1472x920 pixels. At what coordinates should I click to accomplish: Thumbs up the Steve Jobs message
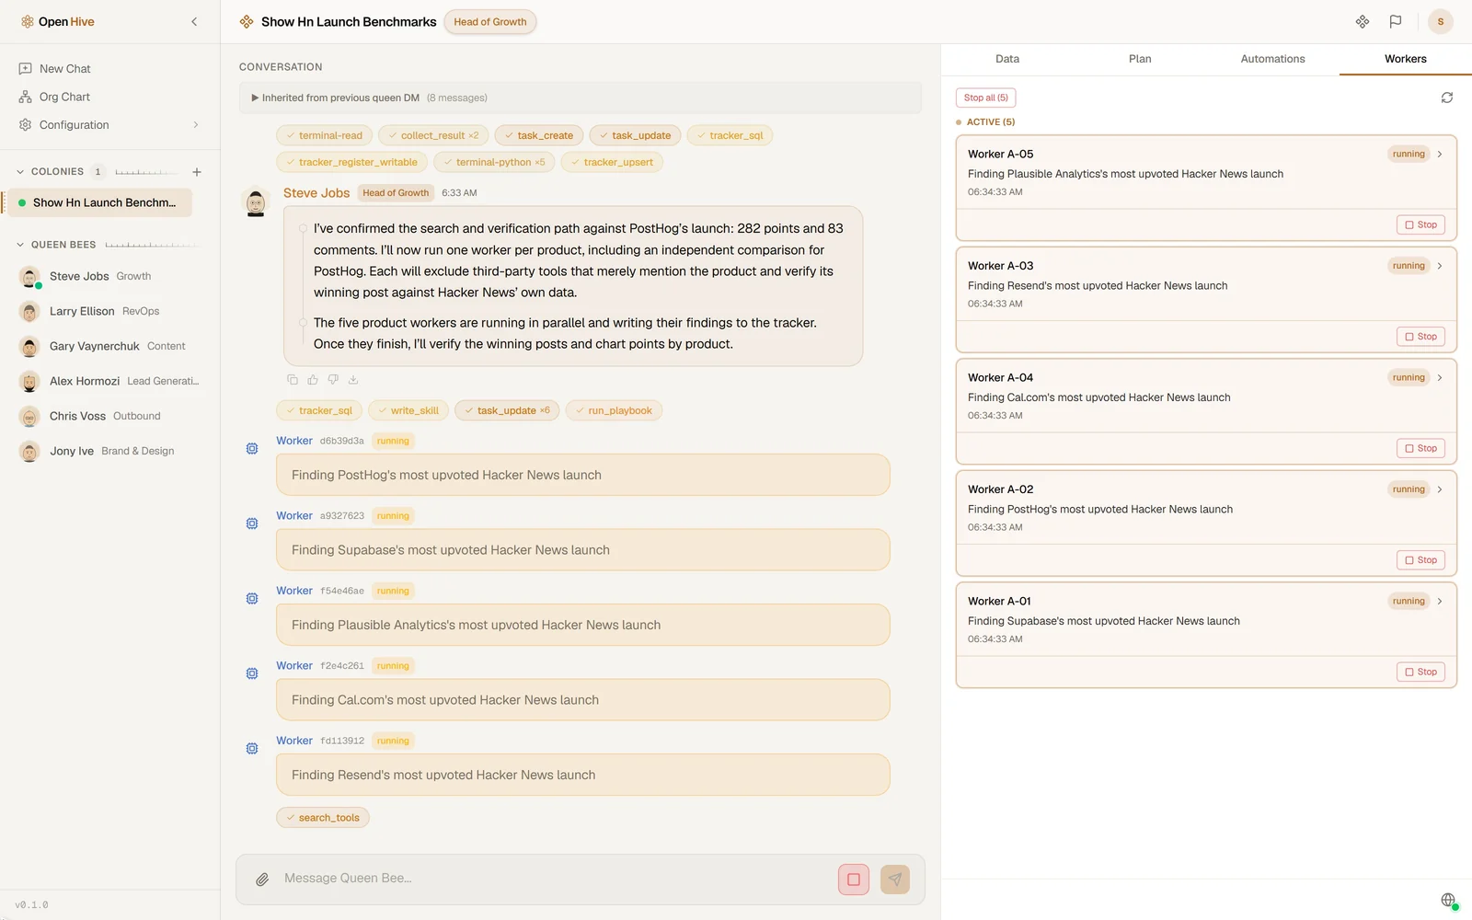point(313,379)
